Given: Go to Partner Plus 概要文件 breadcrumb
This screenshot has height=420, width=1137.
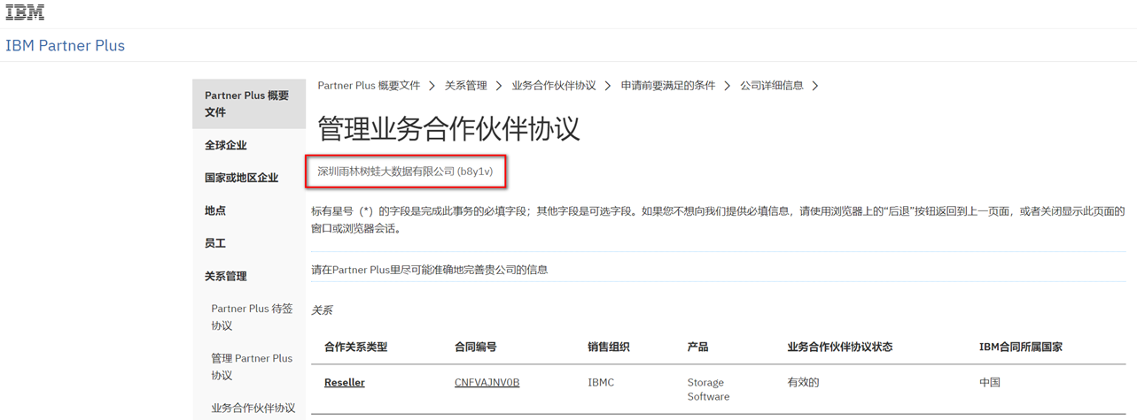Looking at the screenshot, I should [369, 86].
